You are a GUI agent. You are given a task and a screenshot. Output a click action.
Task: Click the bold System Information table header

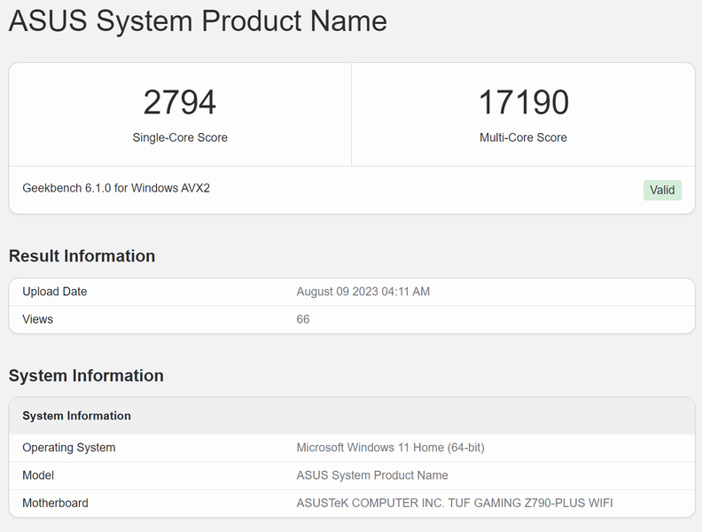[76, 416]
